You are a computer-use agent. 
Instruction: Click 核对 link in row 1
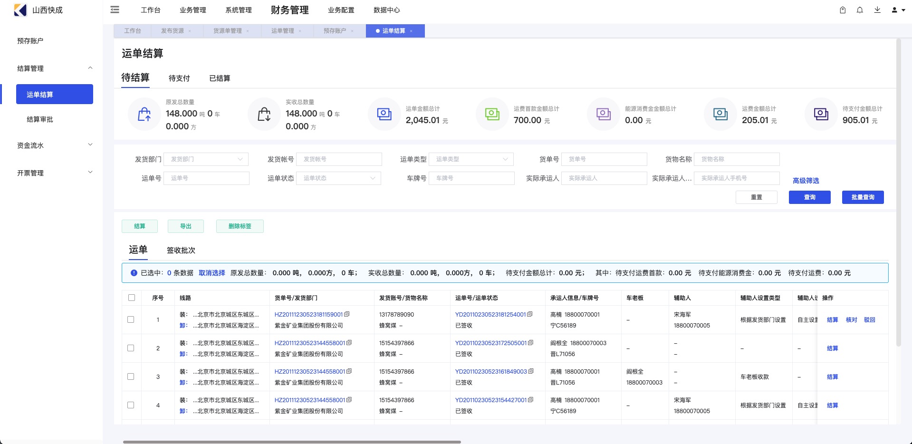point(851,320)
